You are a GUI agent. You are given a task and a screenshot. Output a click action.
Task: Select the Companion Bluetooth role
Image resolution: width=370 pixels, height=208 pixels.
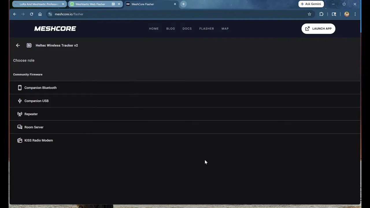(185, 88)
